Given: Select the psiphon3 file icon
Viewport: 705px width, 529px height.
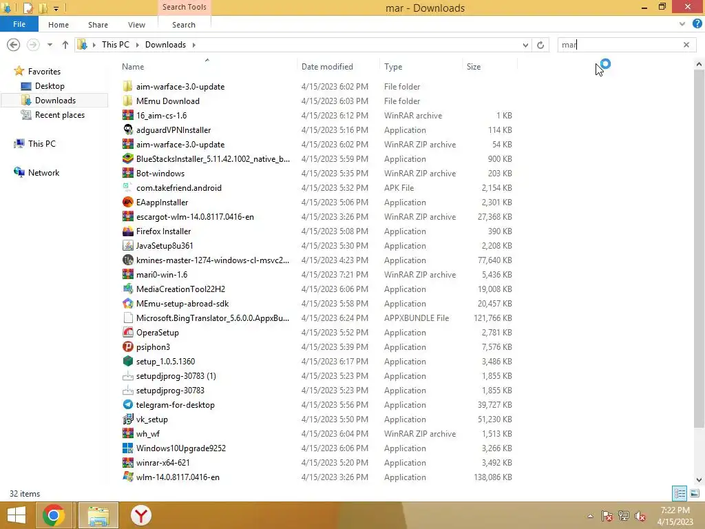Looking at the screenshot, I should tap(127, 347).
